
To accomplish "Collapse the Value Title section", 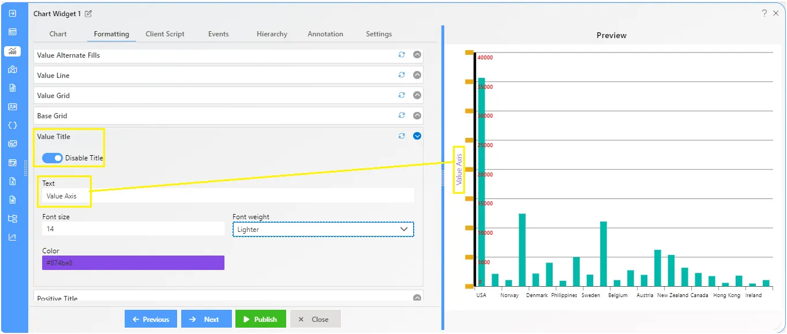I will 417,136.
